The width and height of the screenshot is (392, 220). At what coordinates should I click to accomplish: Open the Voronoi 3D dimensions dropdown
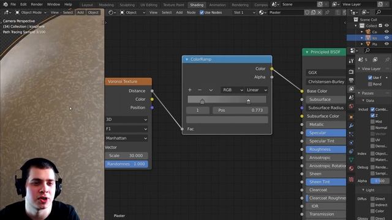click(x=127, y=120)
